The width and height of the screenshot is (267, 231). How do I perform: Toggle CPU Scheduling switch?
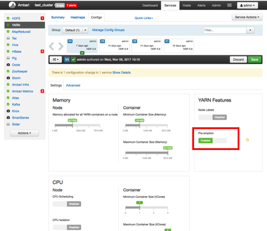pyautogui.click(x=67, y=203)
